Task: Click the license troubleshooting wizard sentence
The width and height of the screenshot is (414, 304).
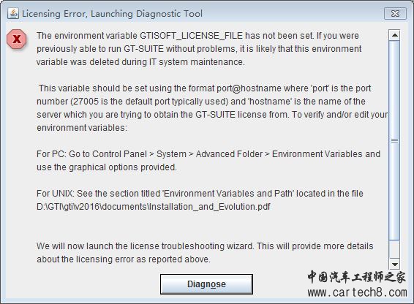Action: (205, 253)
